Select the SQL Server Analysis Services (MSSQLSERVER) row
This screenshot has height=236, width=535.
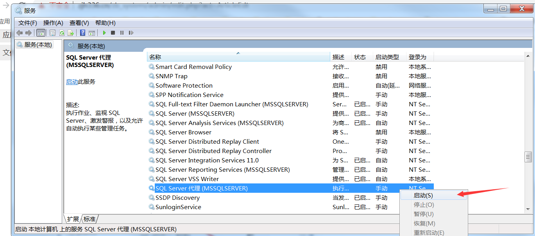click(x=290, y=123)
